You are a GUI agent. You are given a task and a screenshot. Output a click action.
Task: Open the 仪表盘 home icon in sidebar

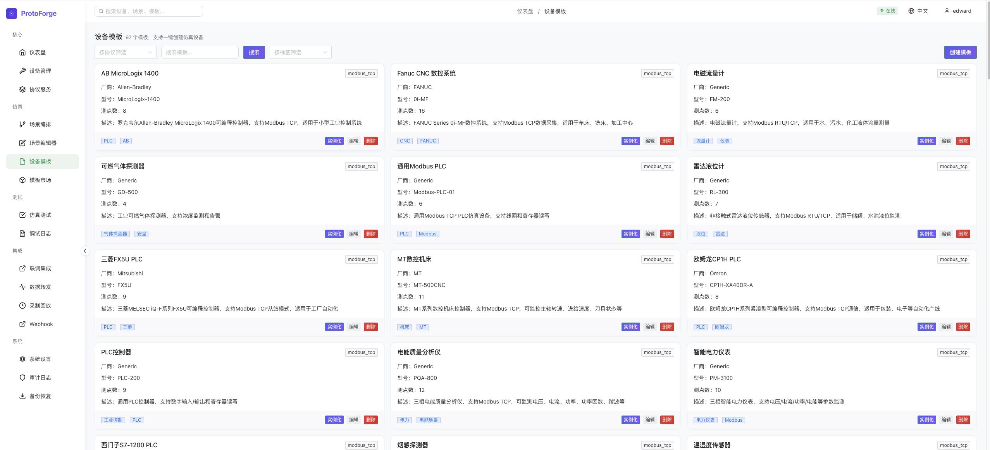pos(22,52)
